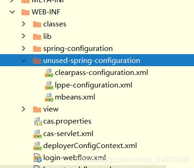Collapse the unused-spring-configuration folder
The height and width of the screenshot is (168, 194).
point(24,61)
